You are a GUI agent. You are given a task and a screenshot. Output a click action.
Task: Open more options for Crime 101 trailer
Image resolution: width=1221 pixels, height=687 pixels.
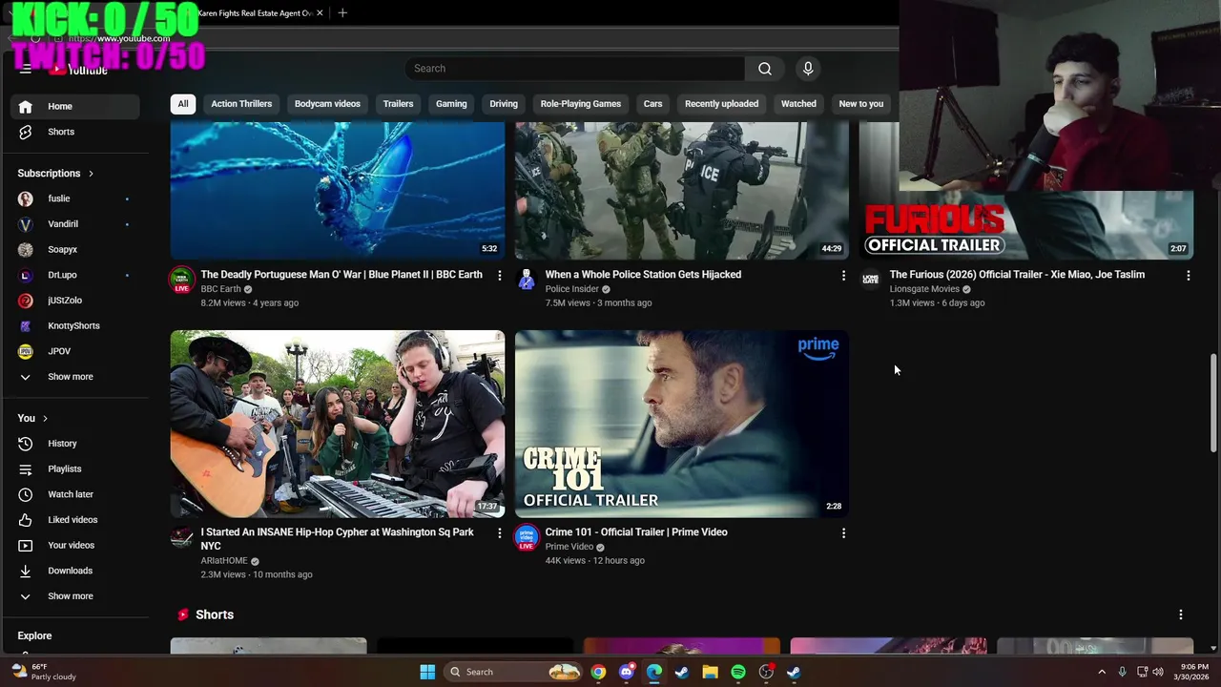pos(843,532)
